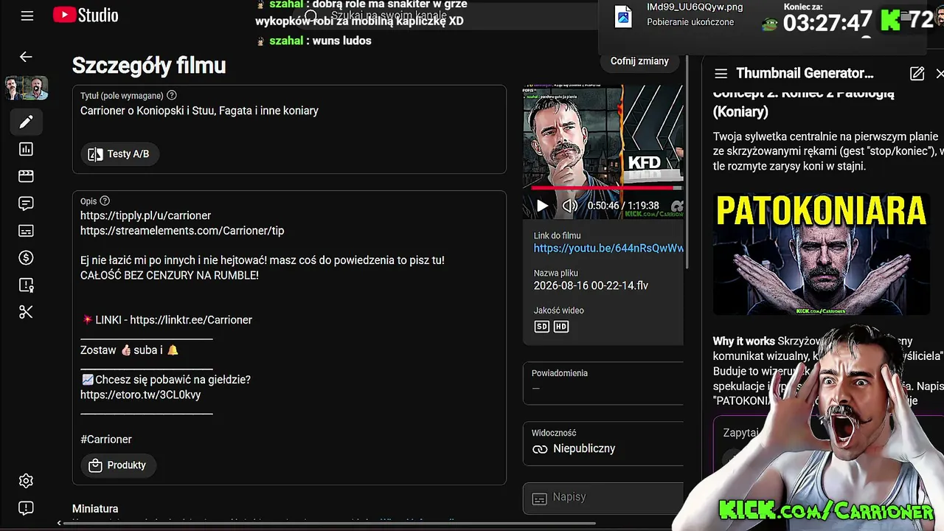Start new chat with the compose icon
The width and height of the screenshot is (944, 531).
(917, 73)
